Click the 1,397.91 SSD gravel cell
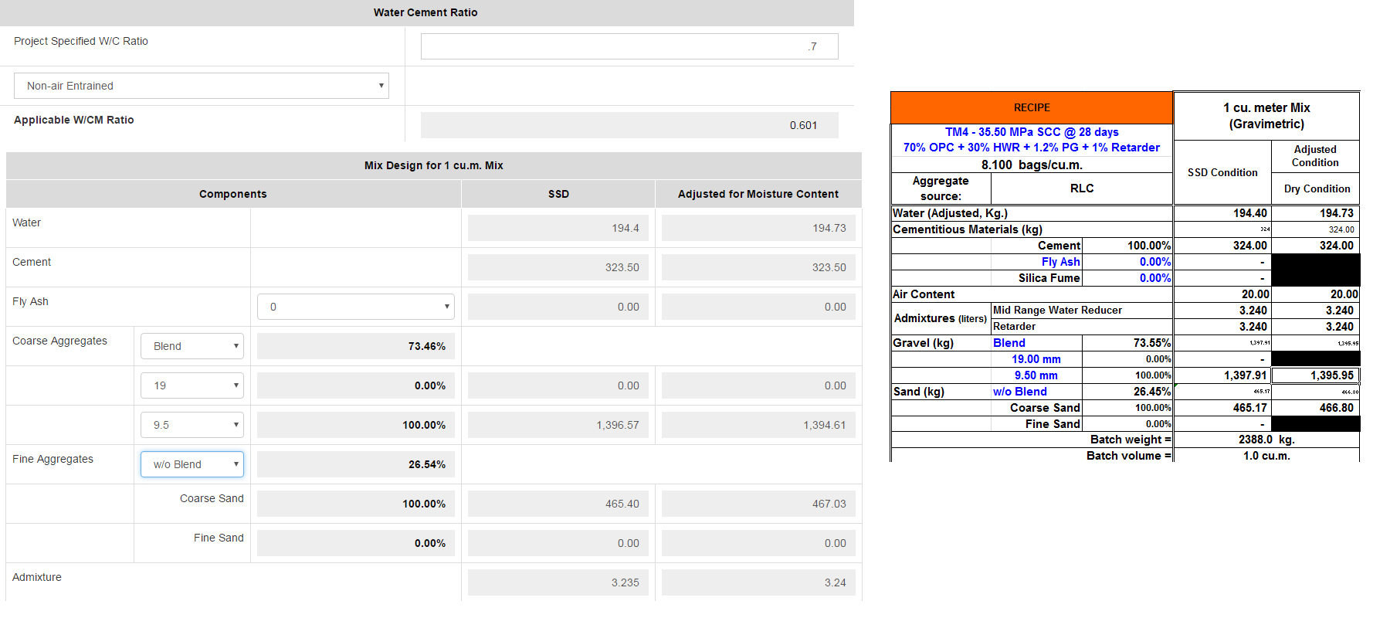 point(1222,375)
